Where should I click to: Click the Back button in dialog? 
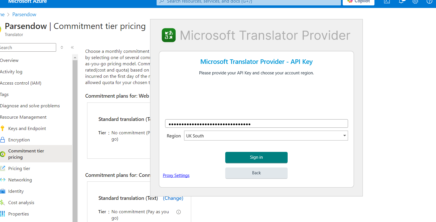pos(256,173)
